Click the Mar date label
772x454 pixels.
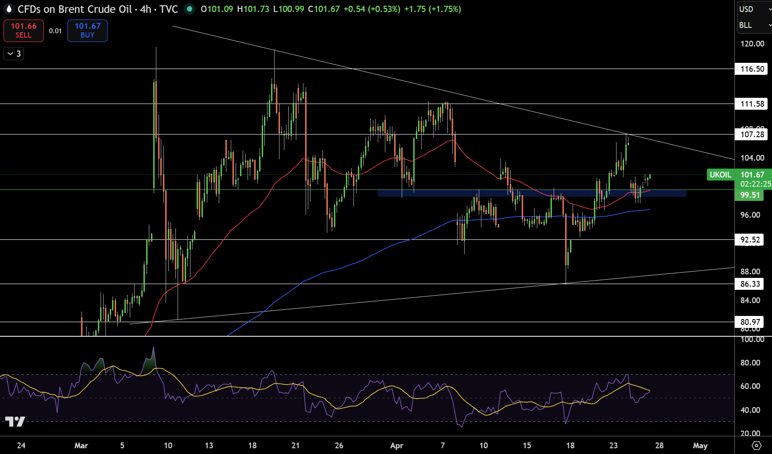81,446
